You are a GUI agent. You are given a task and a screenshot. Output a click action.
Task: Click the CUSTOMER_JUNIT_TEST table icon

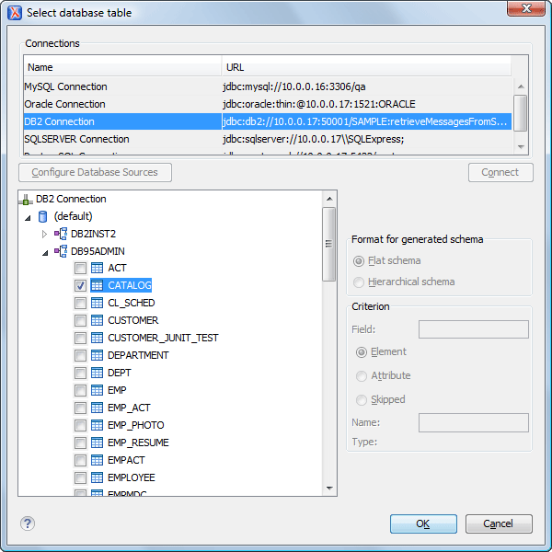click(x=97, y=338)
